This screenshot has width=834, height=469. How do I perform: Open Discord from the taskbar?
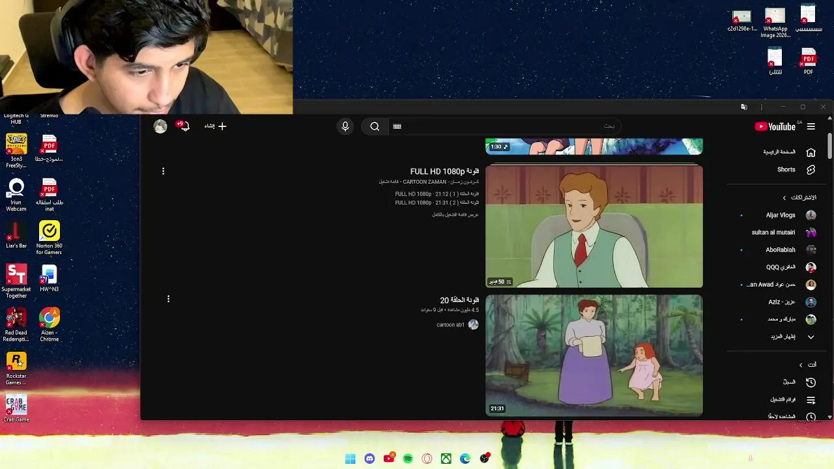(x=369, y=459)
